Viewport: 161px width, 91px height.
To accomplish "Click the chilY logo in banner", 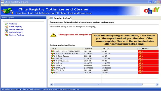I will pyautogui.click(x=151, y=10).
